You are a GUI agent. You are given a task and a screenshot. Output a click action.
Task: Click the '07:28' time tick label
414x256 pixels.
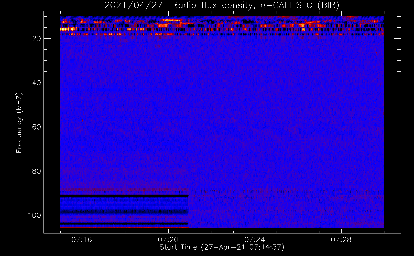click(341, 240)
